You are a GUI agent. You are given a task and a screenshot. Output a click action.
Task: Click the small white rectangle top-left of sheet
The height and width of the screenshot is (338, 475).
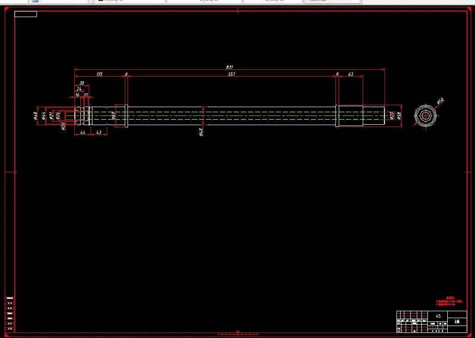pos(26,14)
